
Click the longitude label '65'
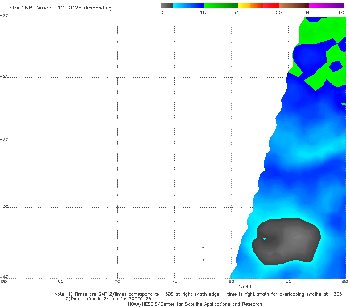pos(61,281)
